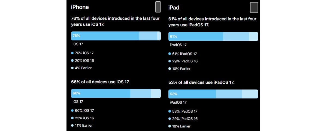
Task: Click the blue dot beside 76% iOS 17
Action: 72,53
